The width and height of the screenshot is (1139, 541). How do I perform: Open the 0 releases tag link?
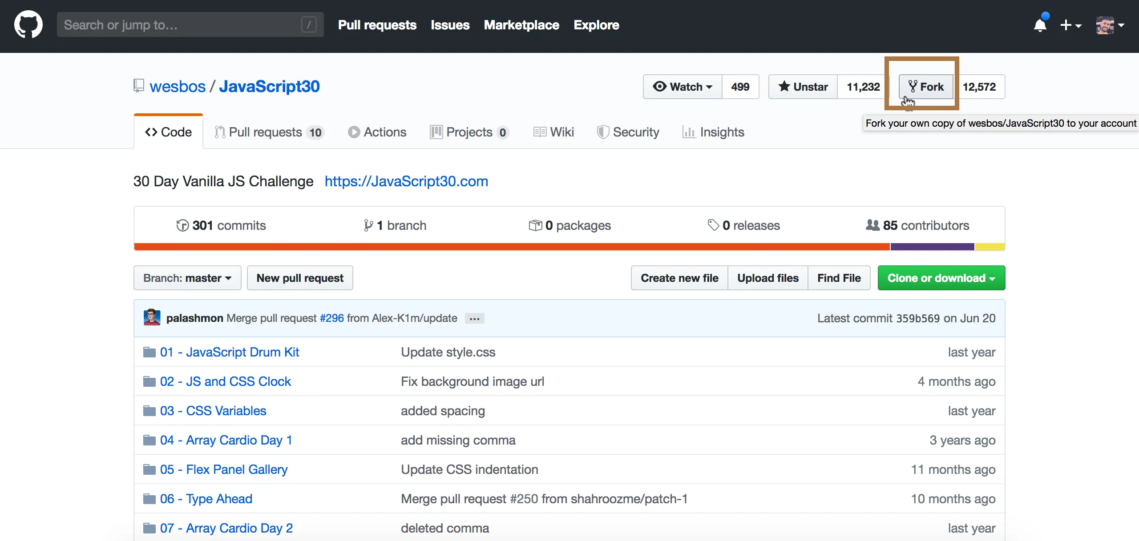743,225
